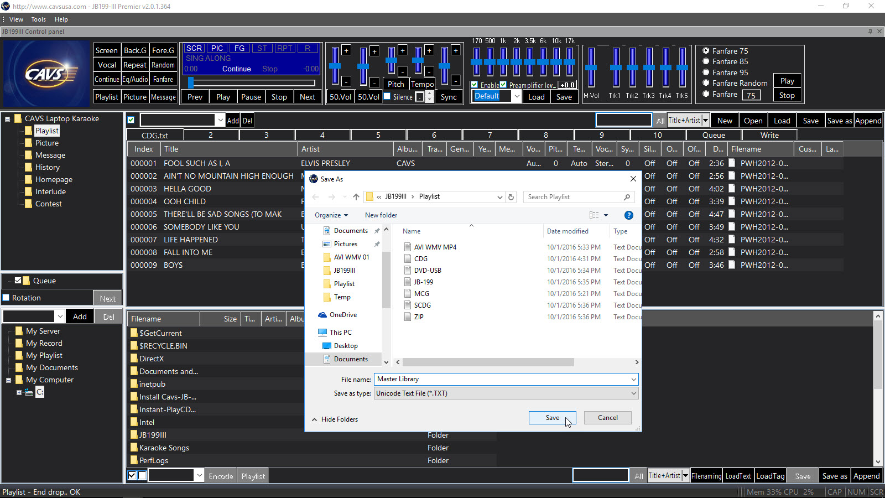885x498 pixels.
Task: Open the DirectX folder in file list
Action: [147, 359]
